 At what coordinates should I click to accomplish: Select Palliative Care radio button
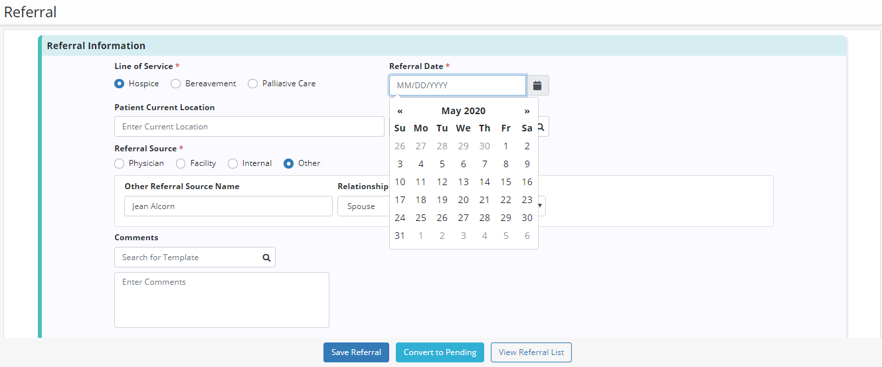(253, 84)
